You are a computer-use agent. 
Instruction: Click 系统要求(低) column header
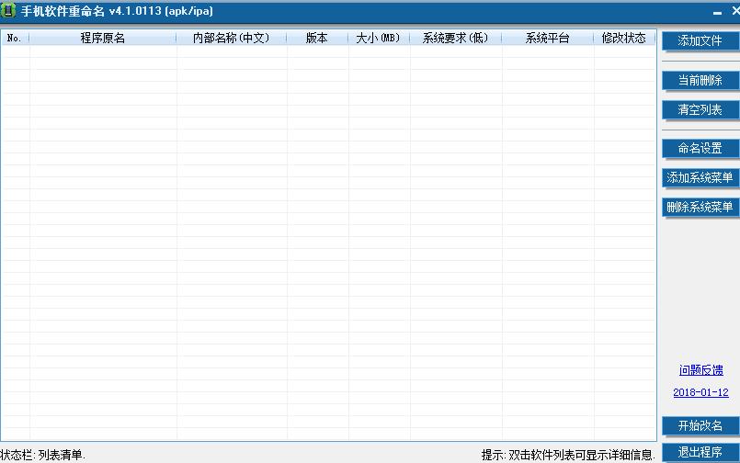(x=455, y=39)
